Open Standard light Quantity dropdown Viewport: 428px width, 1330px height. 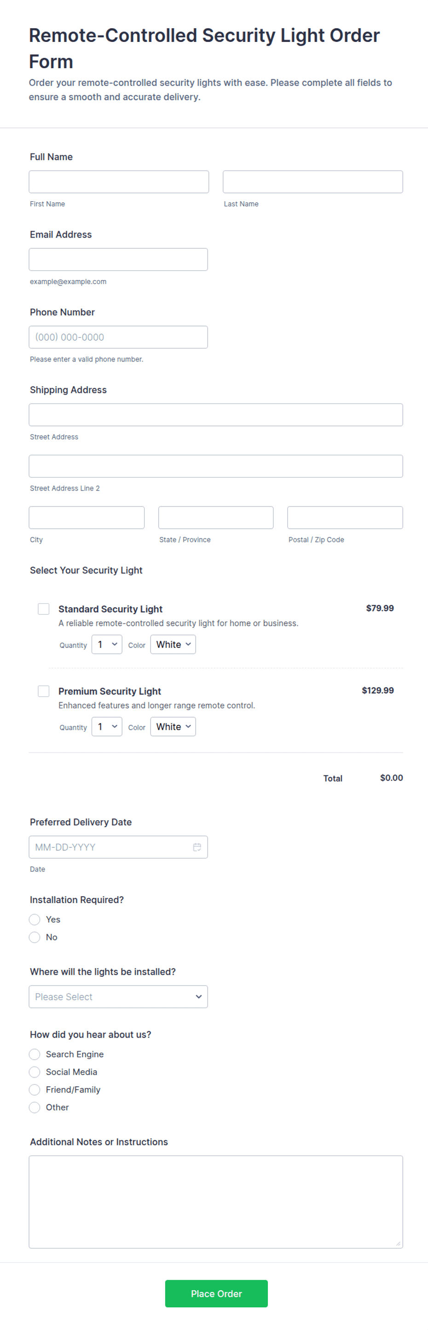[x=107, y=644]
